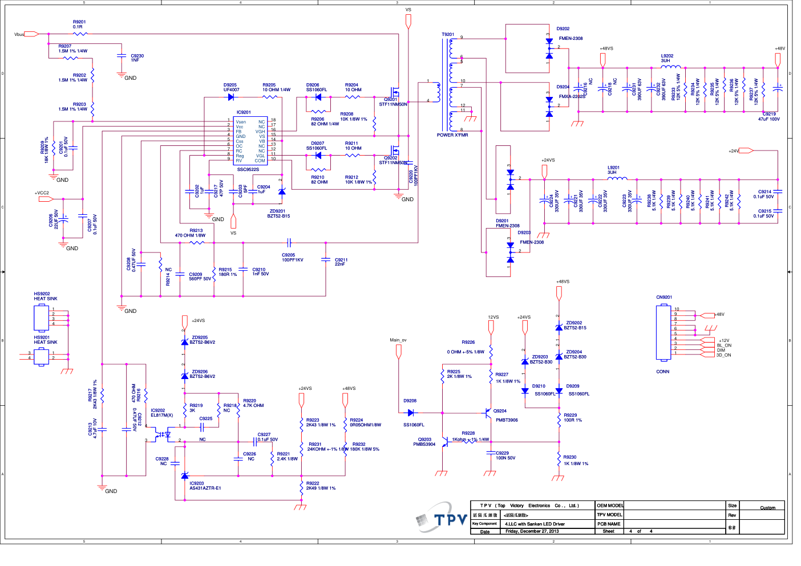The image size is (801, 566).
Task: Select the Q9204 PMBT3906 transistor symbol
Action: click(x=488, y=413)
